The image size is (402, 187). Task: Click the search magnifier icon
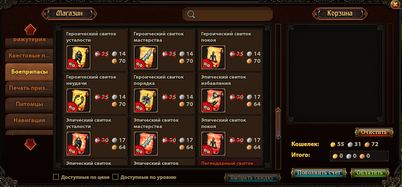(191, 14)
